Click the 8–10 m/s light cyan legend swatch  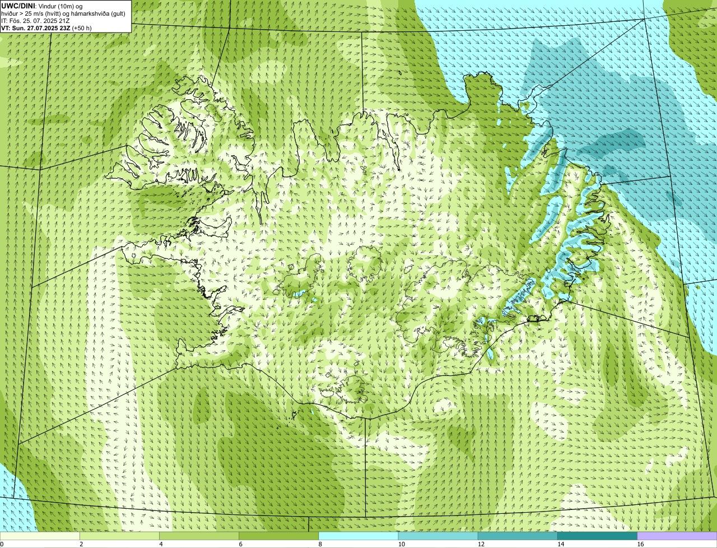coord(358,536)
